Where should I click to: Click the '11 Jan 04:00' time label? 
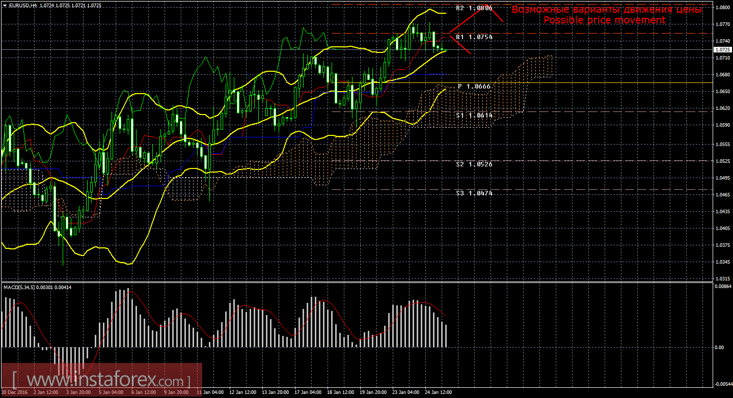210,393
